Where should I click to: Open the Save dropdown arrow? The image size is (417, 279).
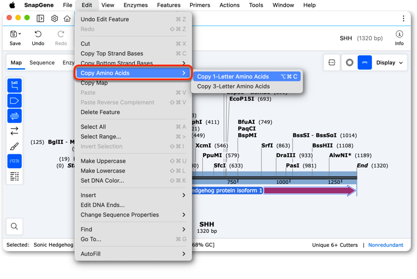20,34
